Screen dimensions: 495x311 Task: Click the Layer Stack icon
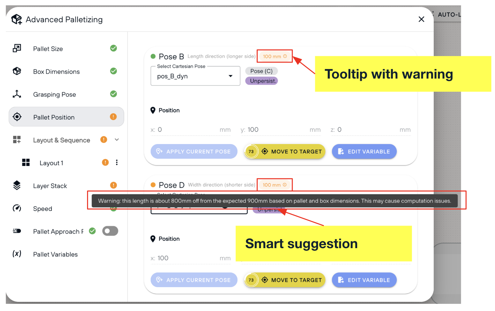click(x=17, y=185)
